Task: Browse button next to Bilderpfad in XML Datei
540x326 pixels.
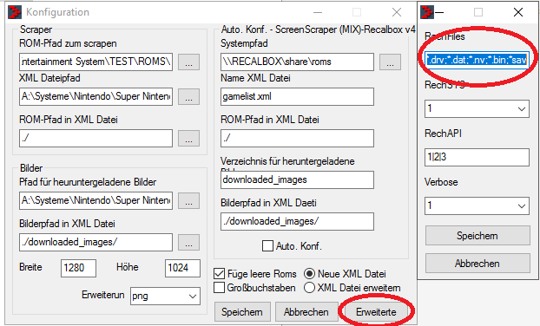Action: point(188,243)
